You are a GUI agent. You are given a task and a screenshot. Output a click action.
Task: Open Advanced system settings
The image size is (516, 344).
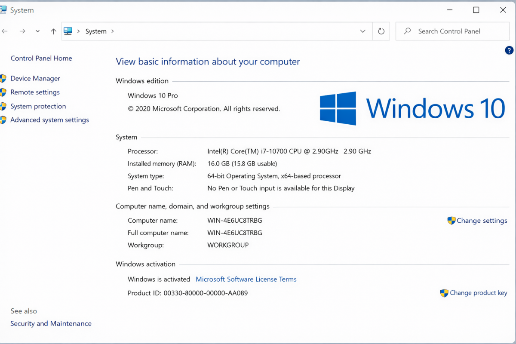[x=49, y=120]
